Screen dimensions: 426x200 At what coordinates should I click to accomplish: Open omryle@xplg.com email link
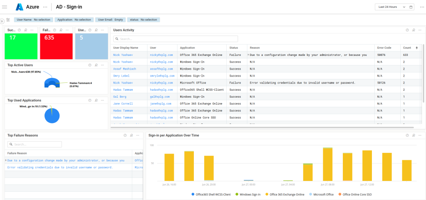[162, 76]
